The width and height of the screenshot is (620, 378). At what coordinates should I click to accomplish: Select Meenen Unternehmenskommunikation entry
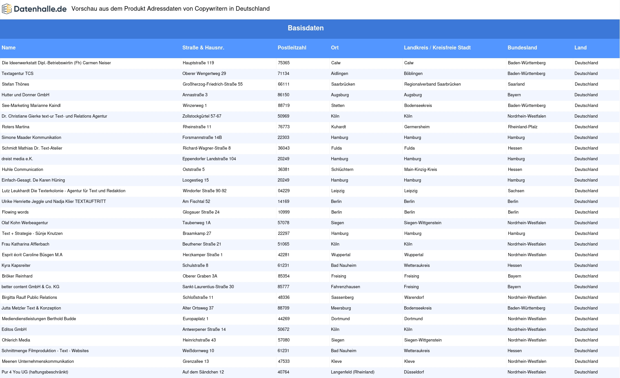click(38, 362)
